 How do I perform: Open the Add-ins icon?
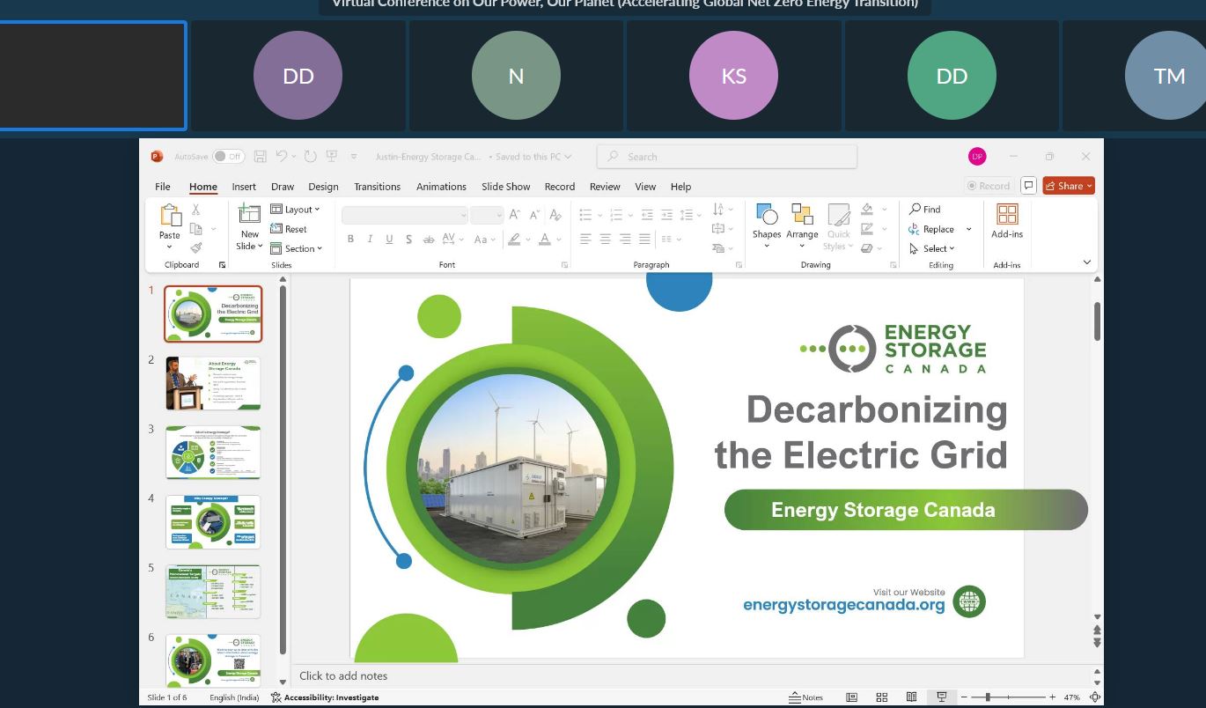point(1006,217)
